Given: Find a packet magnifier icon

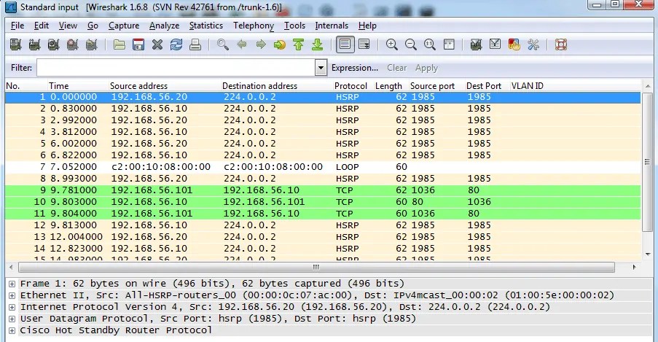Looking at the screenshot, I should tap(223, 44).
